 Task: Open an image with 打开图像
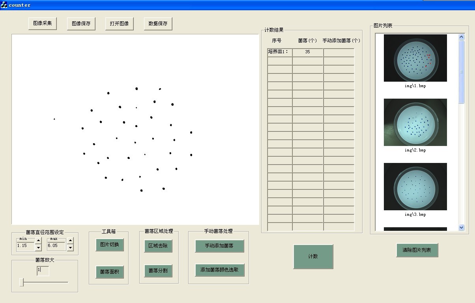point(119,24)
